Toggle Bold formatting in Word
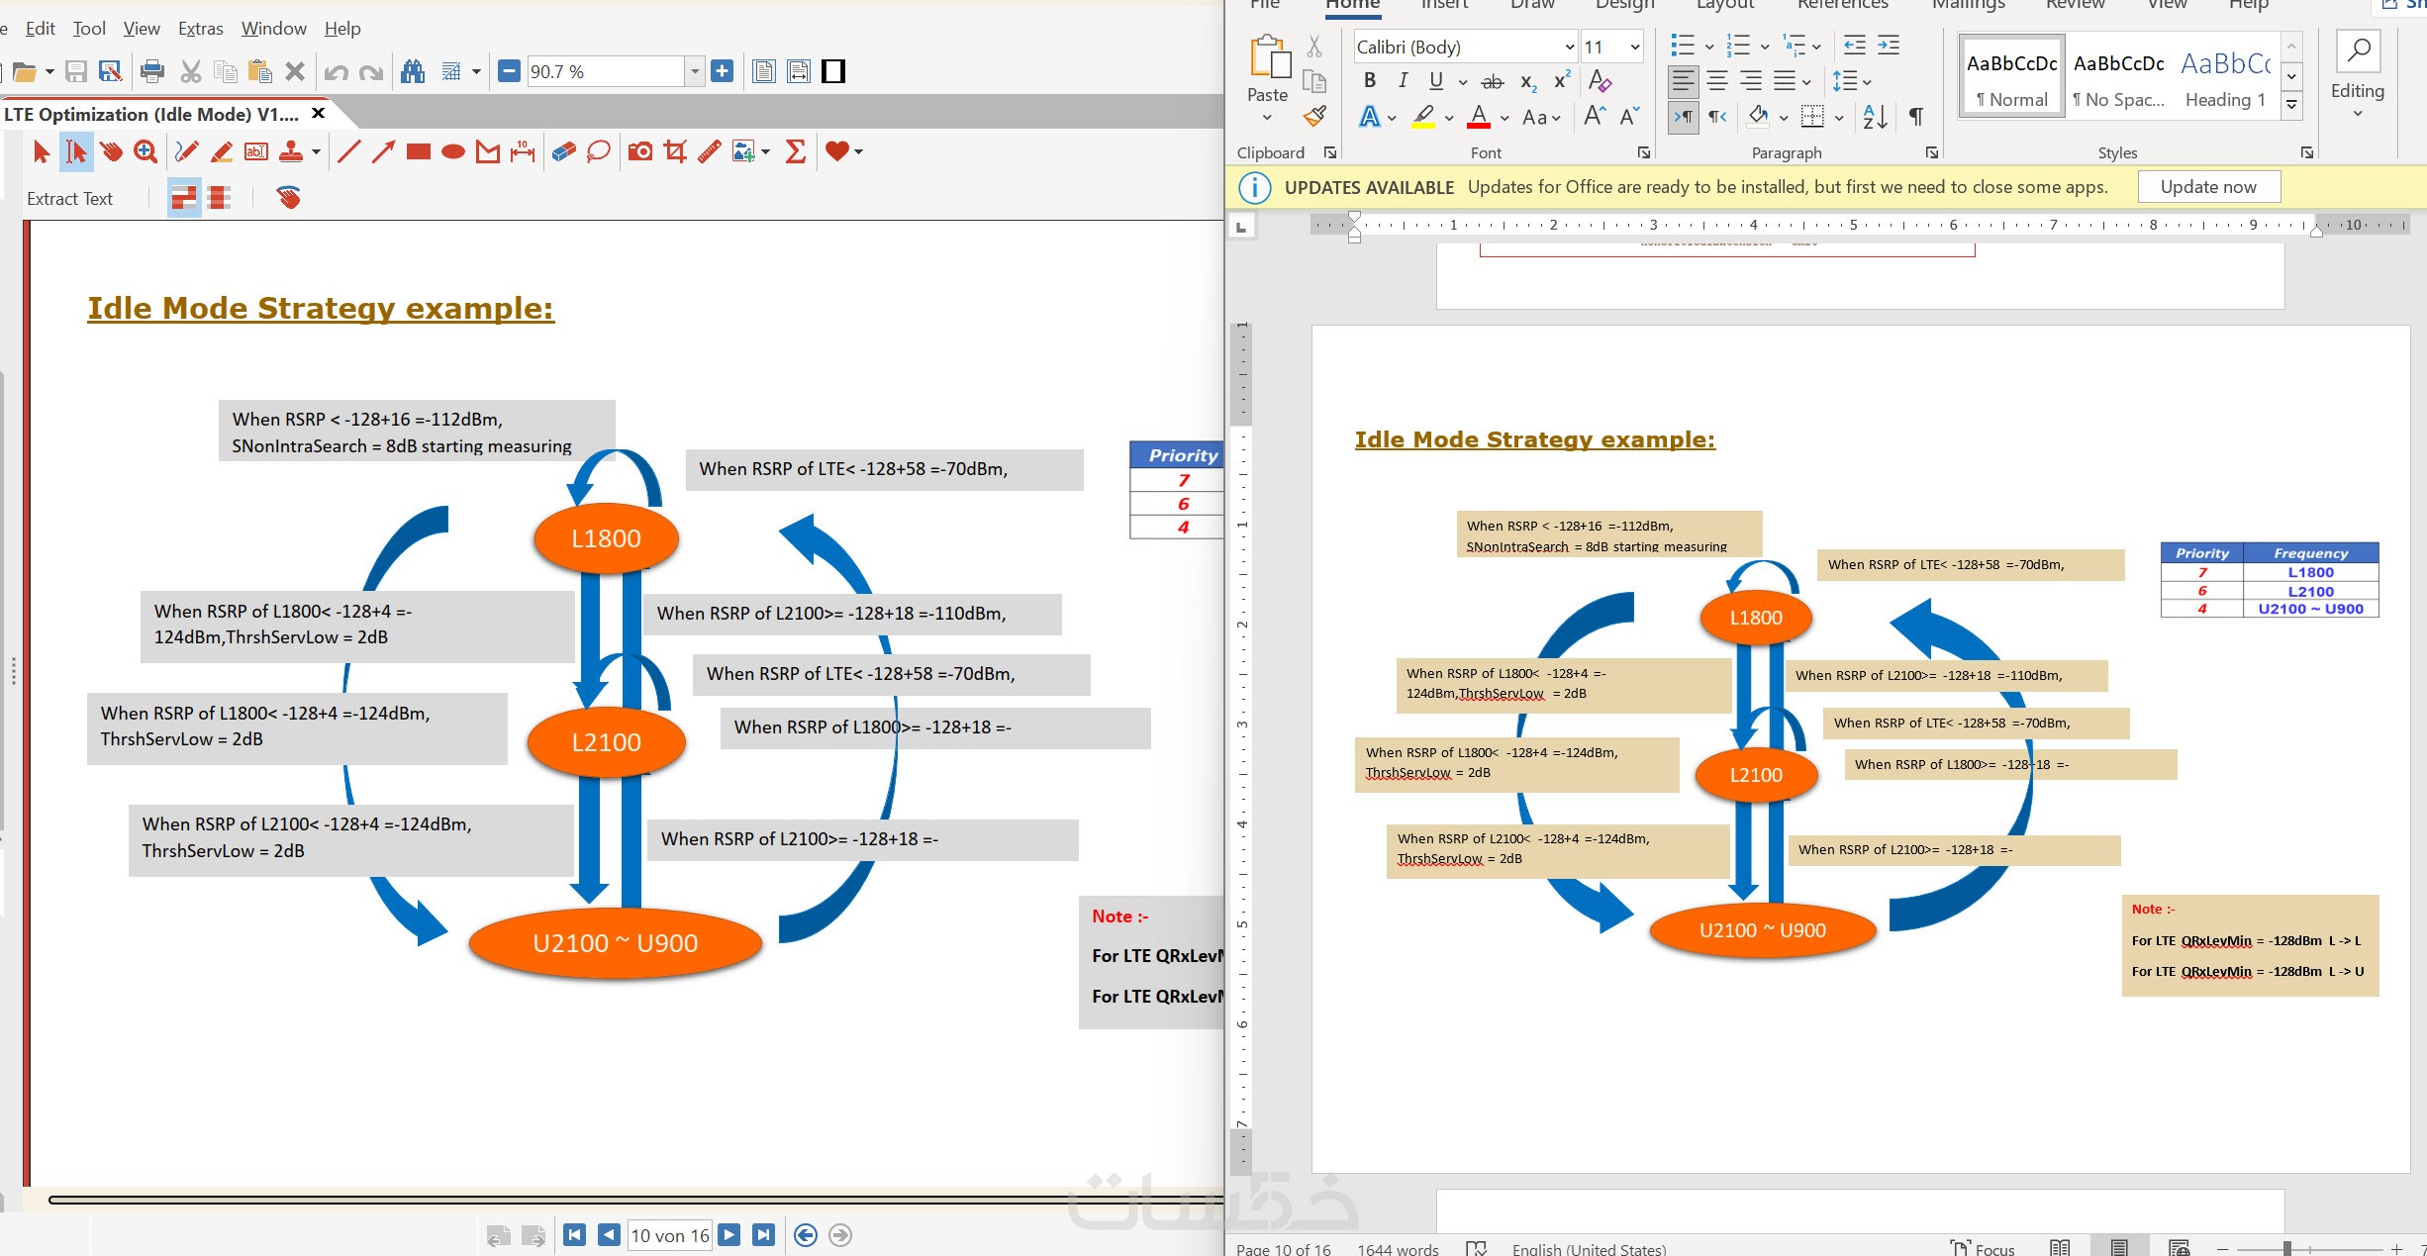 pyautogui.click(x=1369, y=81)
